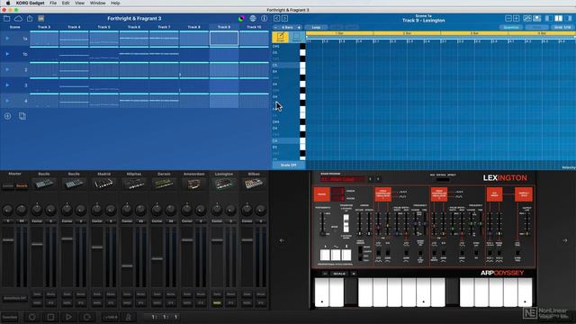
Task: Go to previous track with left arrow
Action: (276, 18)
